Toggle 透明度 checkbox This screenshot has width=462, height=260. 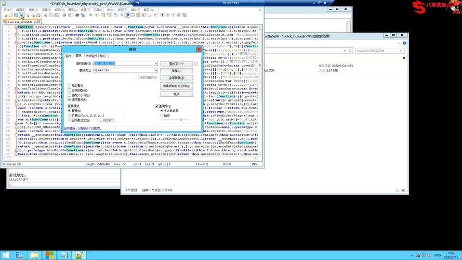(x=157, y=106)
